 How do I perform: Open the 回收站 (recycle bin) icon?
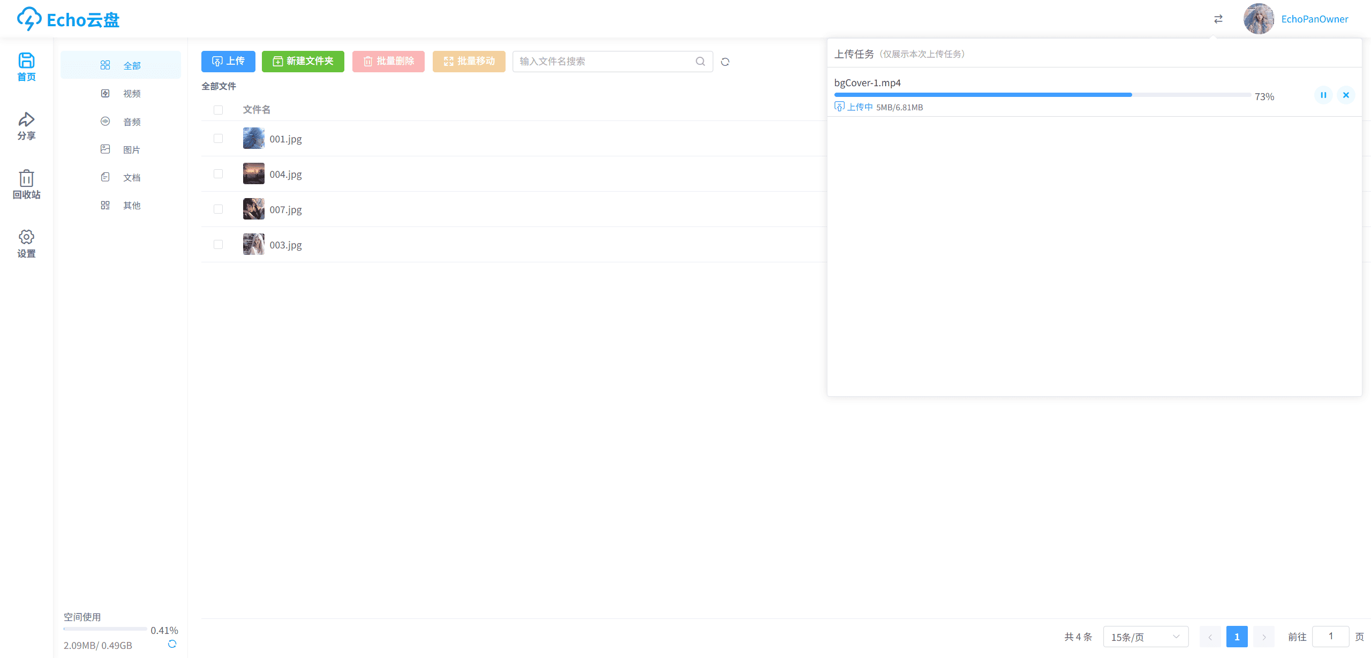click(x=26, y=185)
